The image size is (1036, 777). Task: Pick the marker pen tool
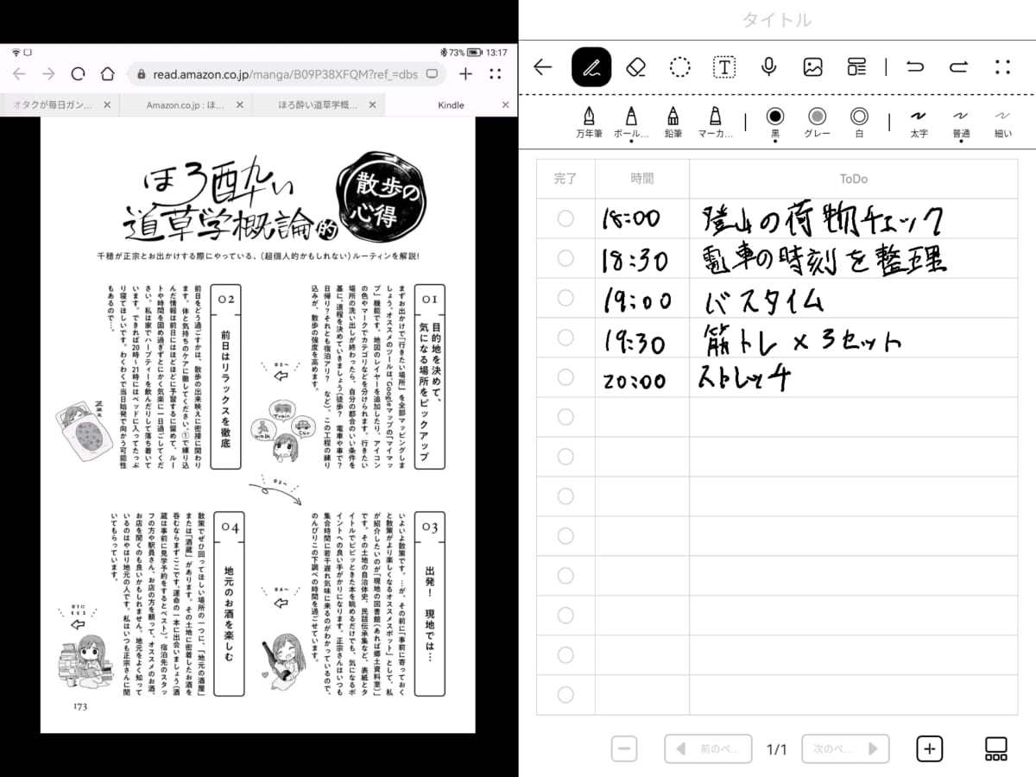[715, 121]
